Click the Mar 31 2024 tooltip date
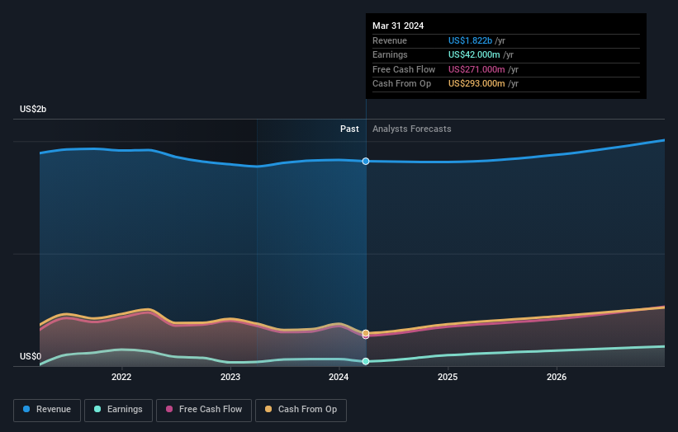Viewport: 678px width, 432px height. [x=398, y=26]
